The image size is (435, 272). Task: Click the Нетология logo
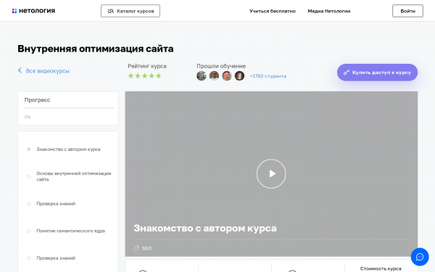click(33, 11)
